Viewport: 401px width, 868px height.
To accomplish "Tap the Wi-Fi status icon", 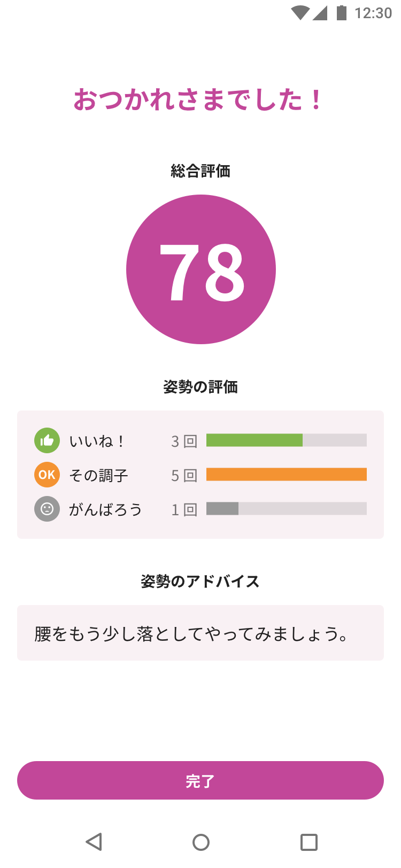I will (300, 13).
